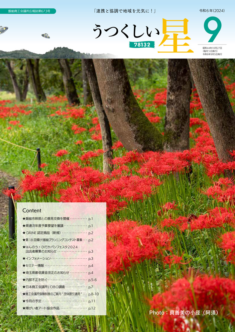Open 埼玉県最低賃金改正のお知らせ entry
The width and height of the screenshot is (235, 332).
pos(58,273)
